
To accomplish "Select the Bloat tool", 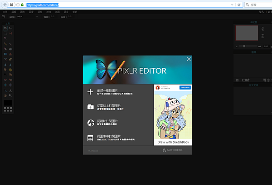I will tap(5, 85).
